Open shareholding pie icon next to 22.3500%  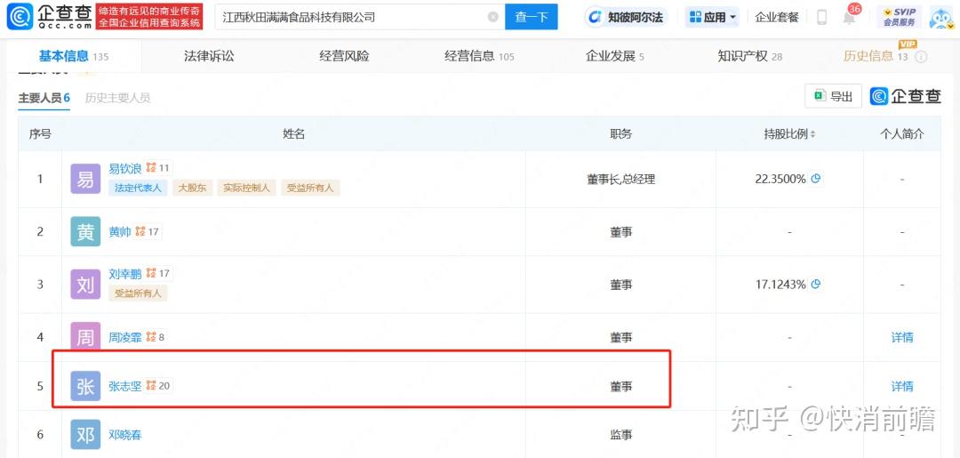pos(815,179)
